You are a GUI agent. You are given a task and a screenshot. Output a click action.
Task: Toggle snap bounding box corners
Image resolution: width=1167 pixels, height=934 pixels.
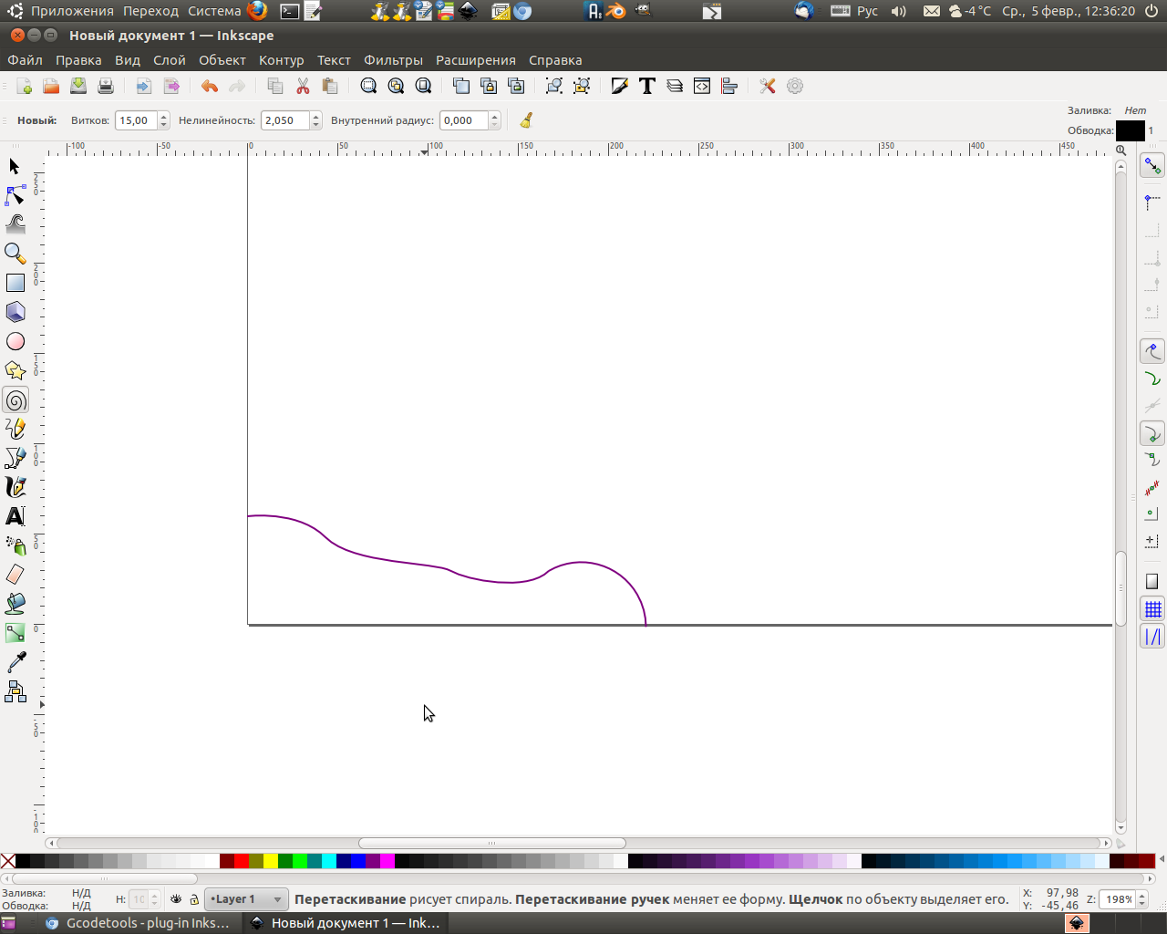click(x=1152, y=201)
